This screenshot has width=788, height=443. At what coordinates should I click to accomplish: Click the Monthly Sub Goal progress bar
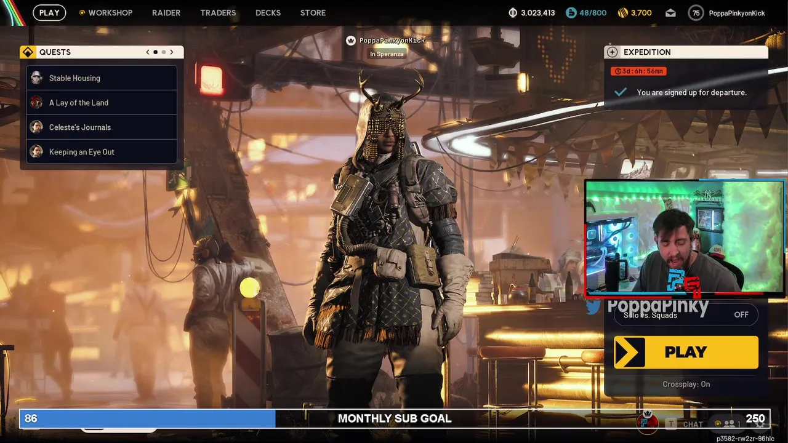pyautogui.click(x=395, y=418)
